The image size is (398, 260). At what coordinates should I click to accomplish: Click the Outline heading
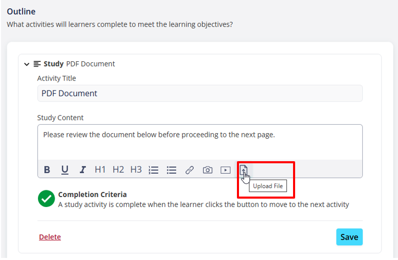tap(21, 11)
